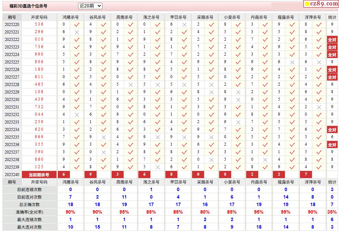
Task: Click period number 2025239
Action: click(12, 167)
